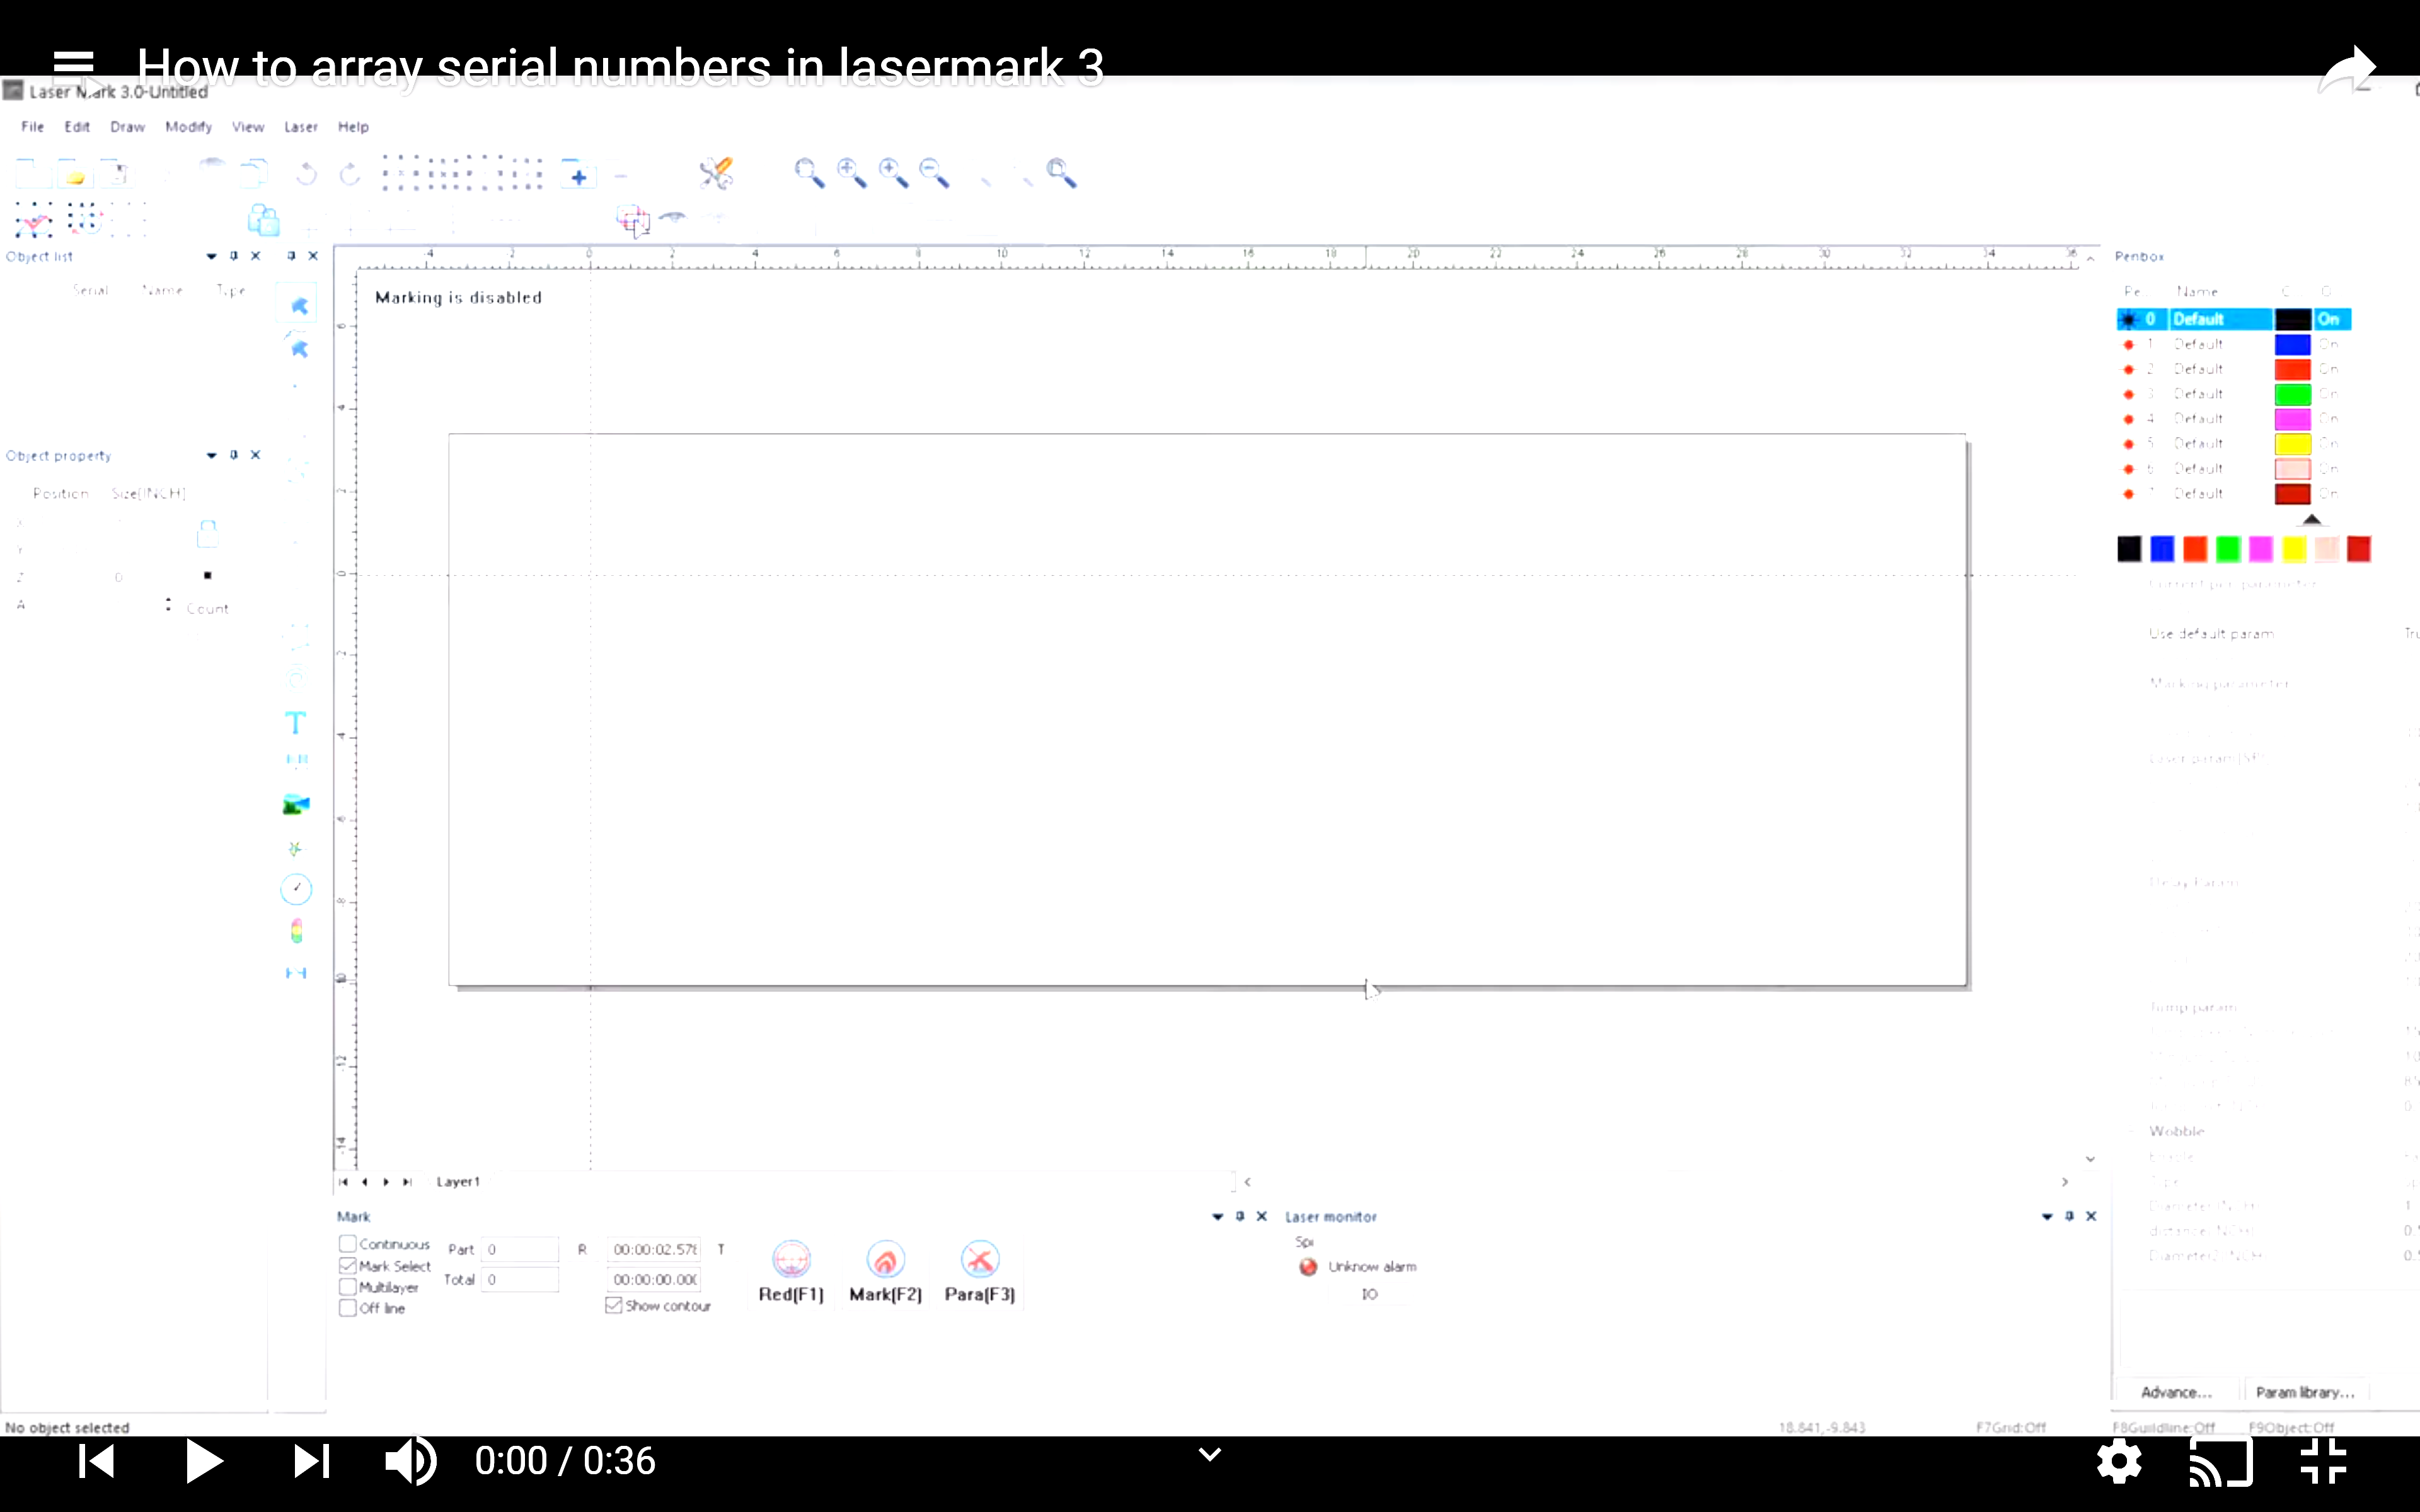Viewport: 2420px width, 1512px height.
Task: Pick the green color swatch in palette
Action: (2228, 549)
